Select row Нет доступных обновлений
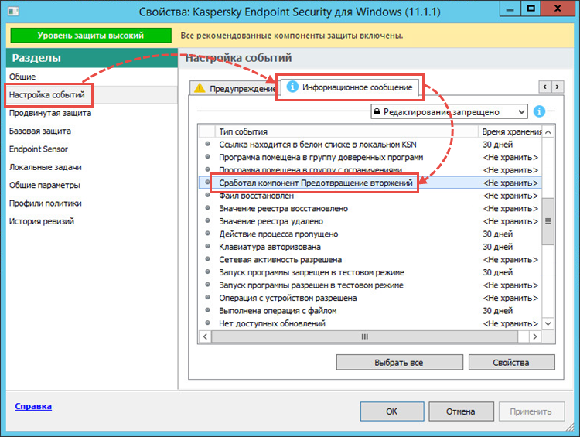 (x=370, y=323)
